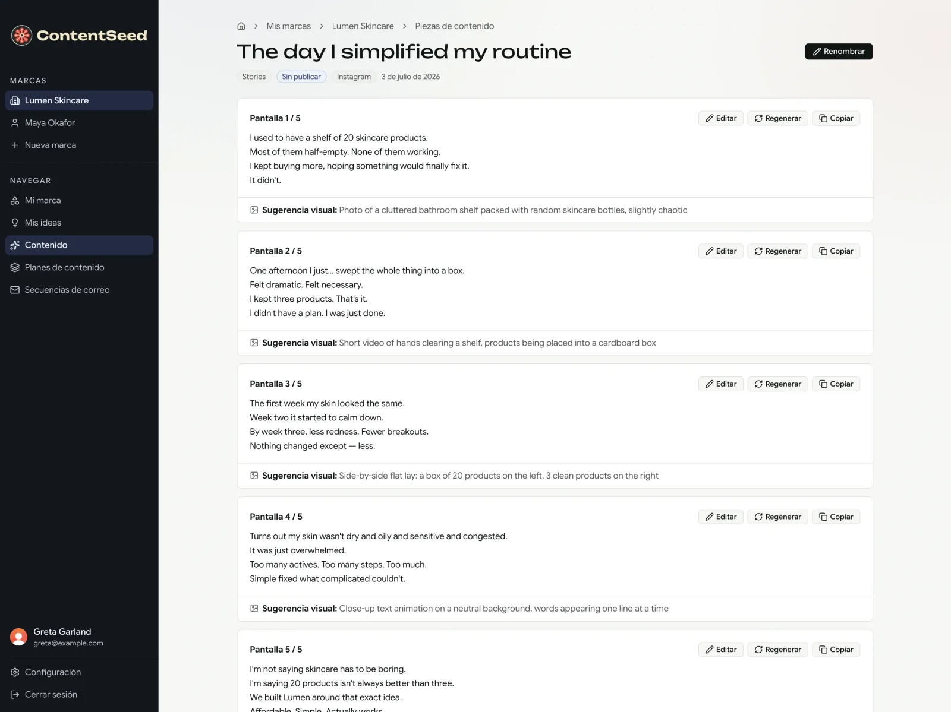Click the page title The day I simplified my routine
Screen dimensions: 951x712
[404, 52]
